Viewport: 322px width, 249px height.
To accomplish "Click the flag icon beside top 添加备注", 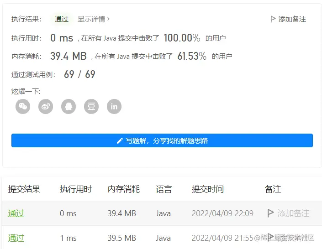I will [273, 19].
